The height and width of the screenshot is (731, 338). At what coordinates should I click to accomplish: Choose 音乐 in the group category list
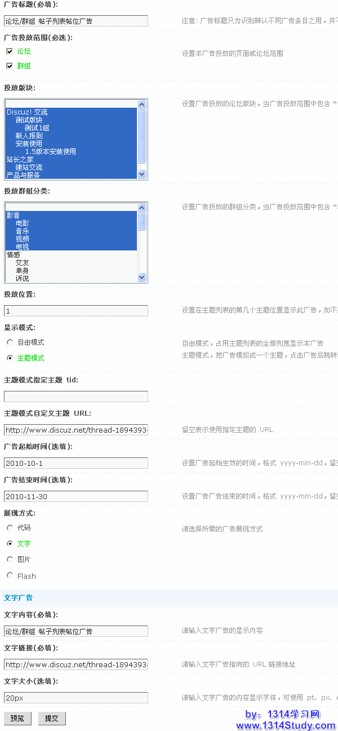point(23,231)
